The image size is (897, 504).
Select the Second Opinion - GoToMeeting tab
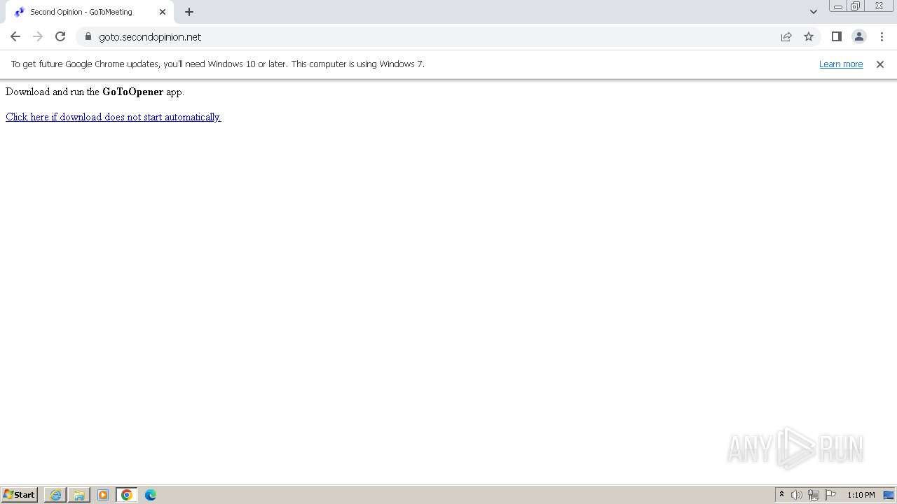point(89,12)
